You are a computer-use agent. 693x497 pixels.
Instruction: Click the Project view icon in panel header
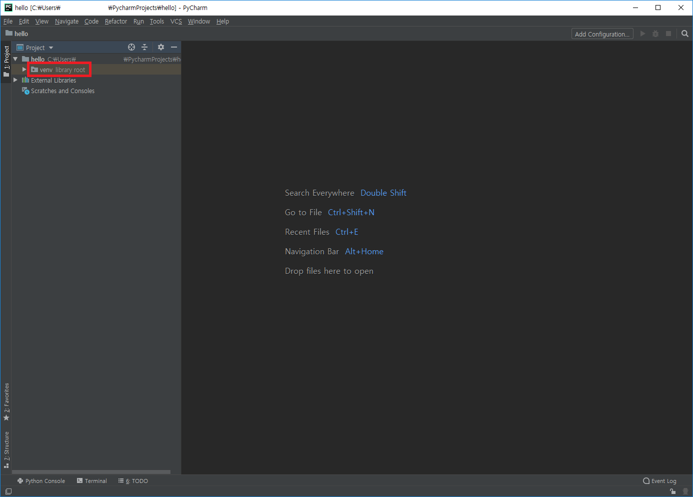[x=20, y=47]
